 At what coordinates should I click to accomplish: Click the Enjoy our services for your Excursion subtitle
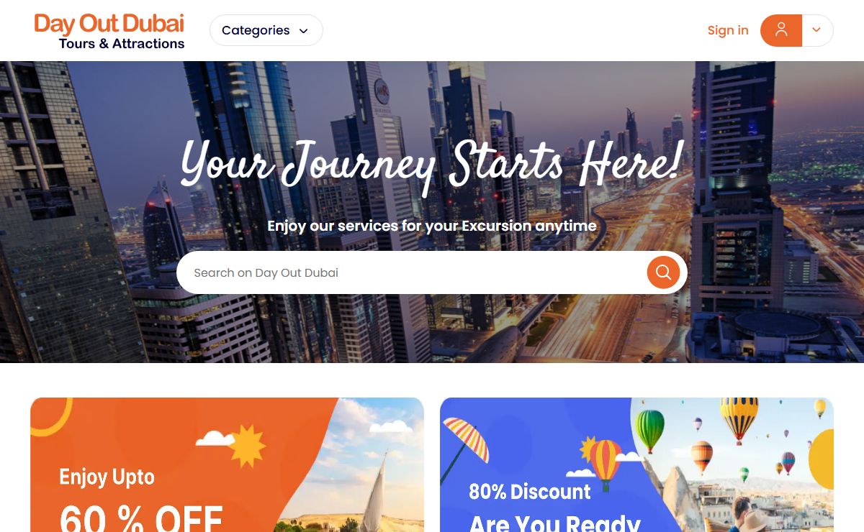(x=432, y=226)
